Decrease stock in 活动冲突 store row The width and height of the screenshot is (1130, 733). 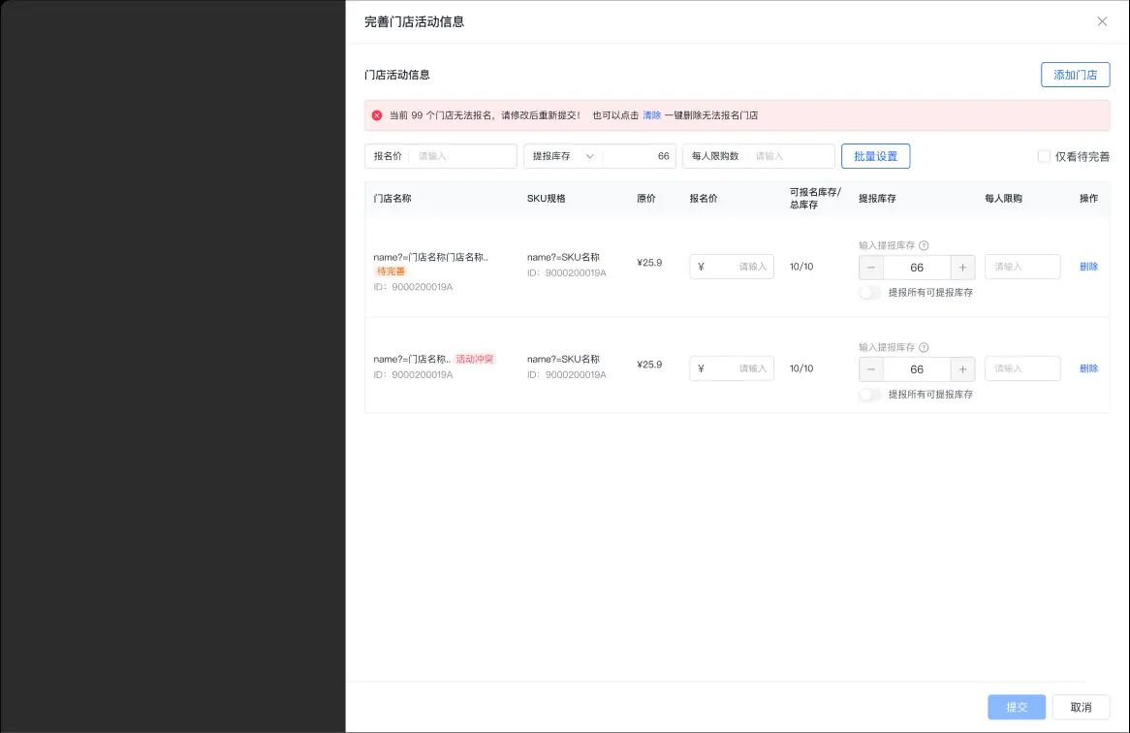(870, 369)
